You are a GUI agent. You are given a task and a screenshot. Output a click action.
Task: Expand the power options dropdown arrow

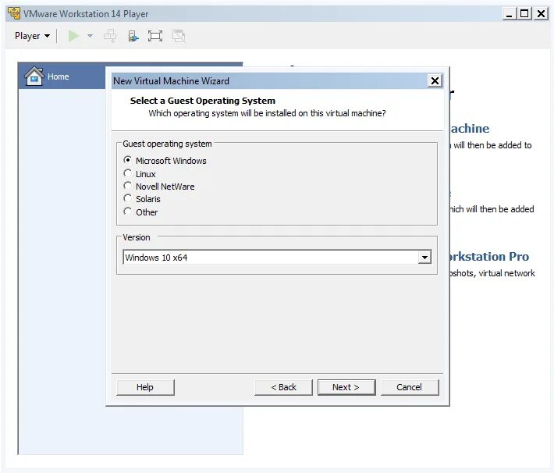tap(90, 36)
